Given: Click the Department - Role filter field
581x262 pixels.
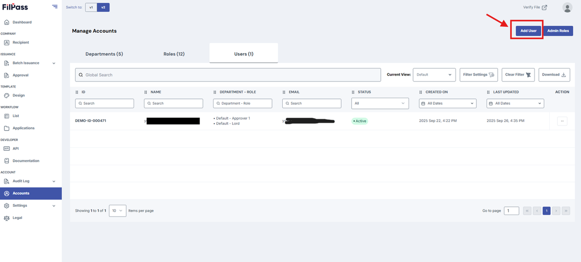Looking at the screenshot, I should [243, 103].
